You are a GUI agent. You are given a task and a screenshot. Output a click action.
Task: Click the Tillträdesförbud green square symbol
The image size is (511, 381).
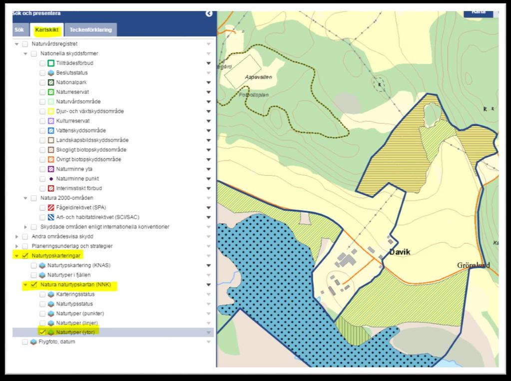(x=51, y=63)
